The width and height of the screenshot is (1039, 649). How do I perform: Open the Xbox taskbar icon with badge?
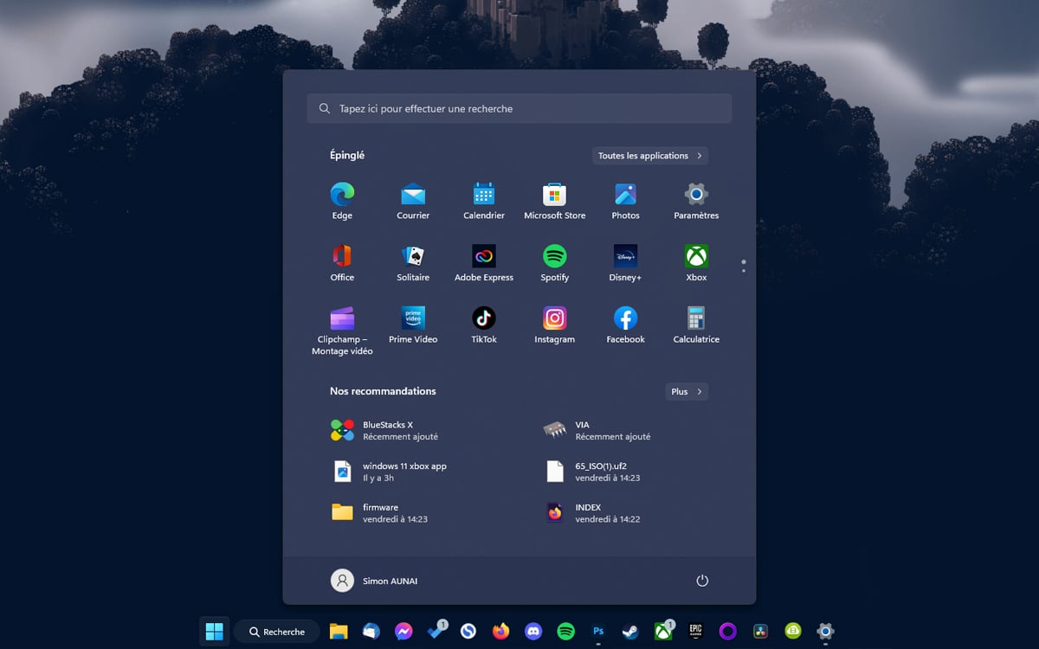click(663, 632)
